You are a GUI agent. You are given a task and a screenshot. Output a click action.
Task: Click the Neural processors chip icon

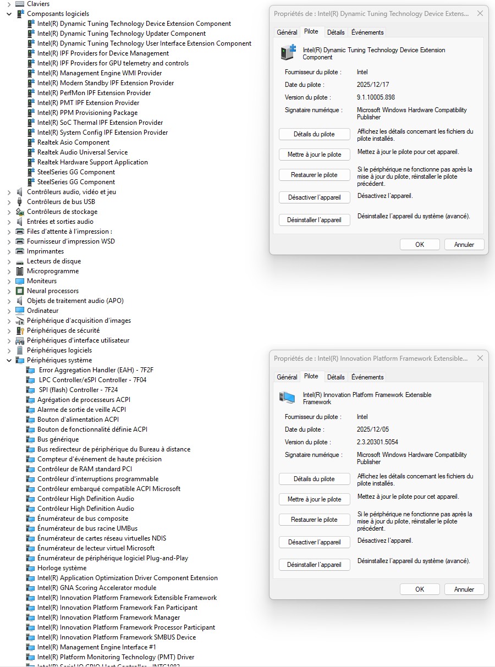pyautogui.click(x=20, y=291)
